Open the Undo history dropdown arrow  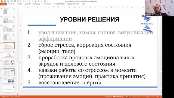pos(9,1)
